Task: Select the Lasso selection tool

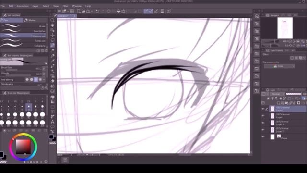Action: click(x=52, y=40)
